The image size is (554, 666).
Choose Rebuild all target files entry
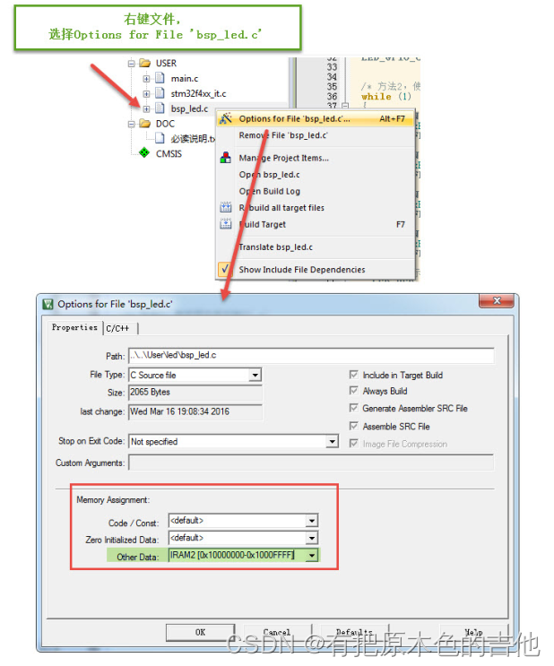(x=315, y=208)
